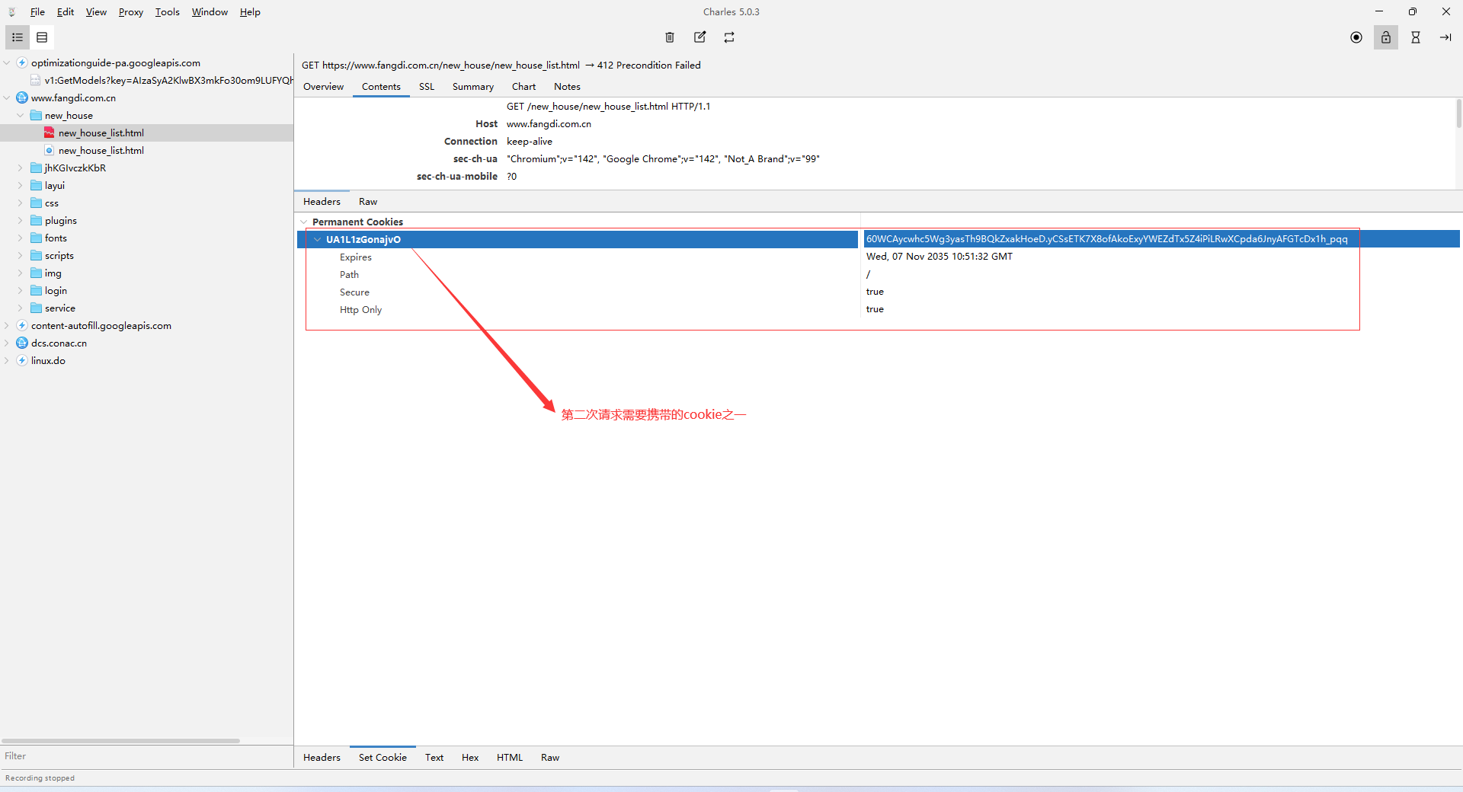This screenshot has width=1463, height=792.
Task: Click the service folder icon
Action: (x=36, y=308)
